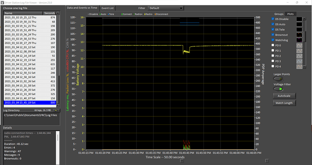Click the AutoScale button
312x165 pixels.
click(x=284, y=96)
